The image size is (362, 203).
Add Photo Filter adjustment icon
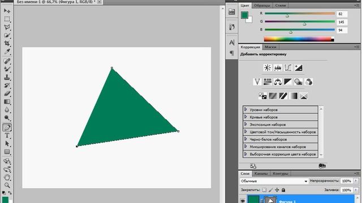[298, 82]
